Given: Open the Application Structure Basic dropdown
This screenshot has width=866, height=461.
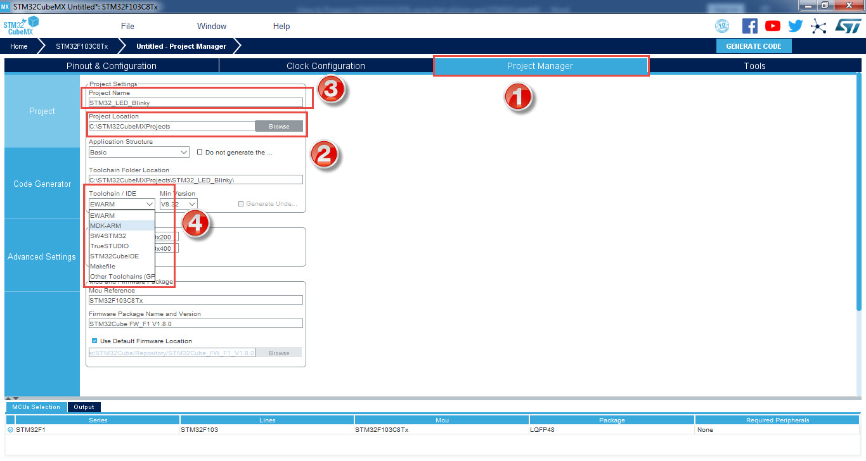Looking at the screenshot, I should pyautogui.click(x=139, y=152).
